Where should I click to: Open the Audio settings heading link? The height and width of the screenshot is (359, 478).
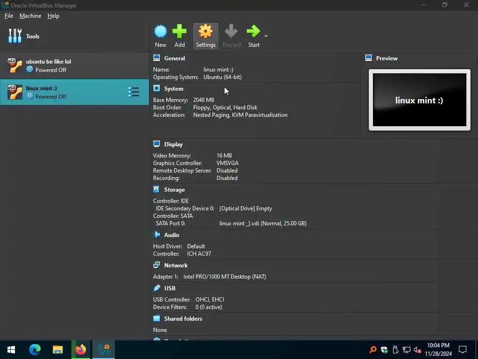coord(172,235)
